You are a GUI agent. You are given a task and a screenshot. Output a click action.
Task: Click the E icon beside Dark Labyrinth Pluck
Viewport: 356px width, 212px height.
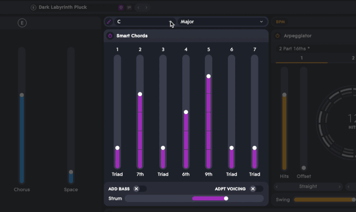point(33,7)
